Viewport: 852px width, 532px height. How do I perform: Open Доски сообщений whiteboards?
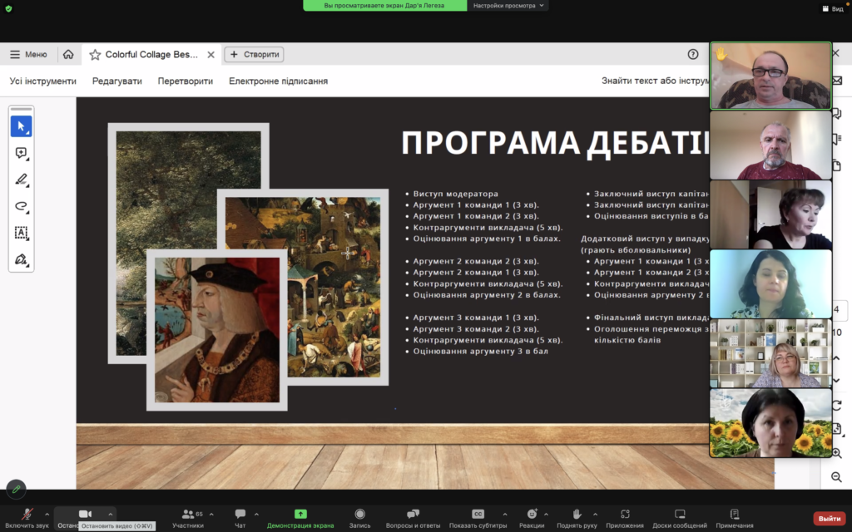680,517
